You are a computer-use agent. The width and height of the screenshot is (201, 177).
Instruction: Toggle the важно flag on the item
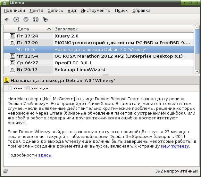[16, 88]
